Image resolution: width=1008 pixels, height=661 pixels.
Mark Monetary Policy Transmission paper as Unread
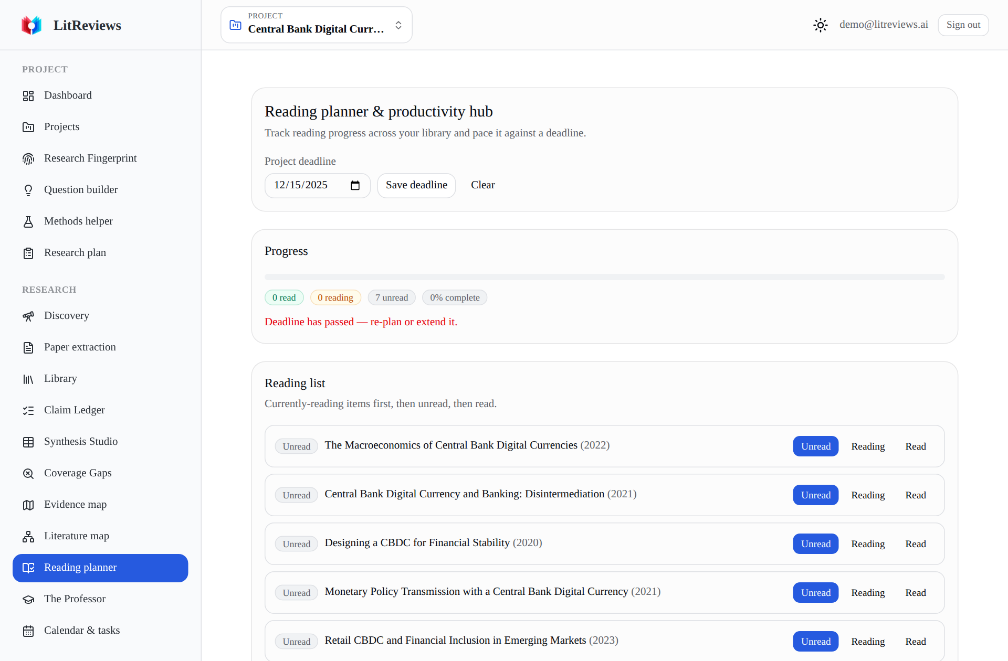click(815, 593)
